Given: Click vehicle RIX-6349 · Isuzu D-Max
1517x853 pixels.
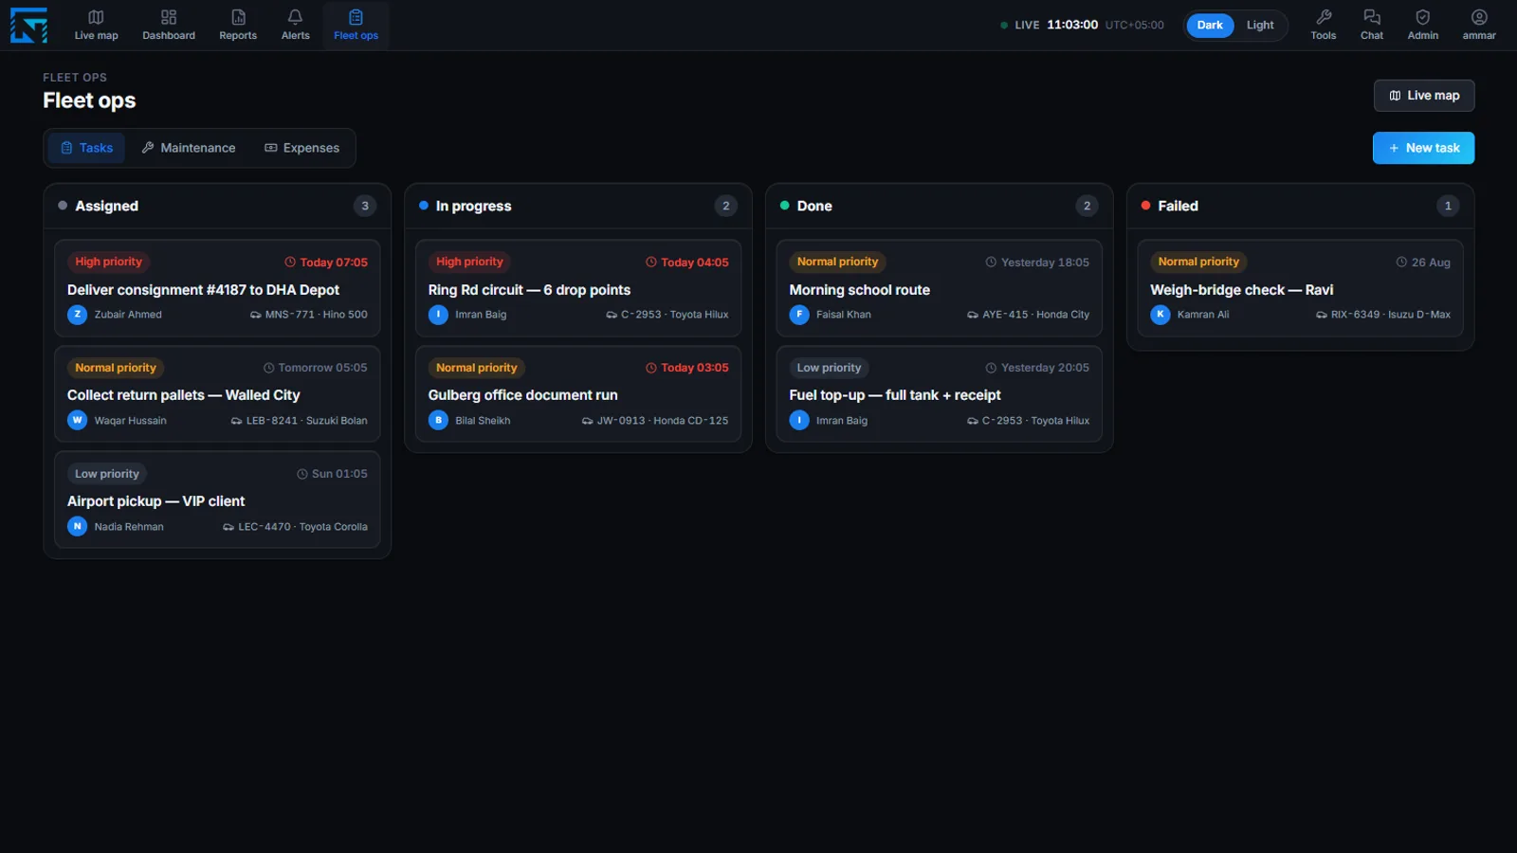Looking at the screenshot, I should (x=1383, y=315).
